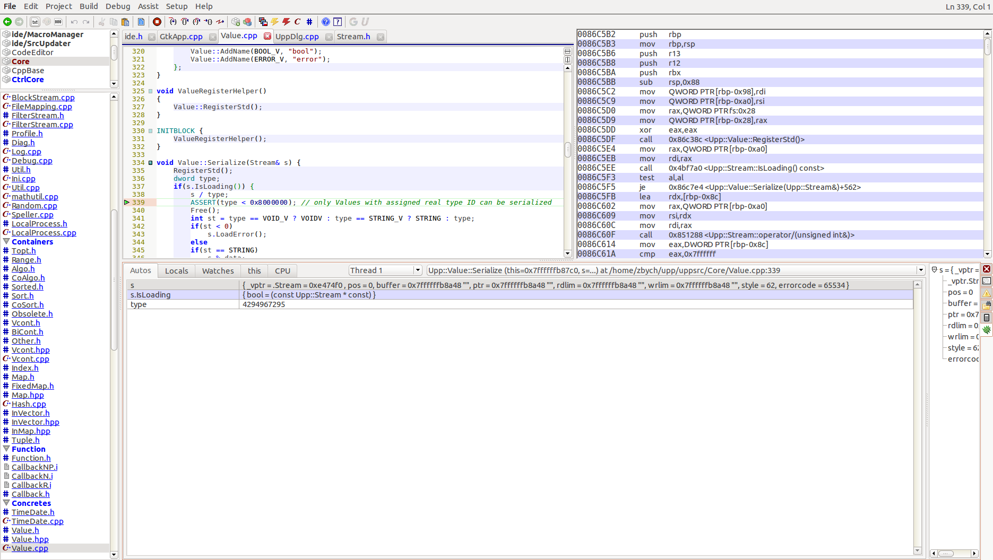Open the Debug menu
The height and width of the screenshot is (560, 993).
pyautogui.click(x=117, y=6)
